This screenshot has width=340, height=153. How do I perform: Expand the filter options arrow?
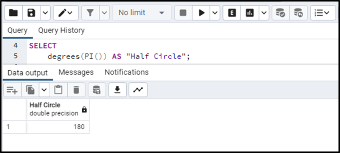click(104, 13)
